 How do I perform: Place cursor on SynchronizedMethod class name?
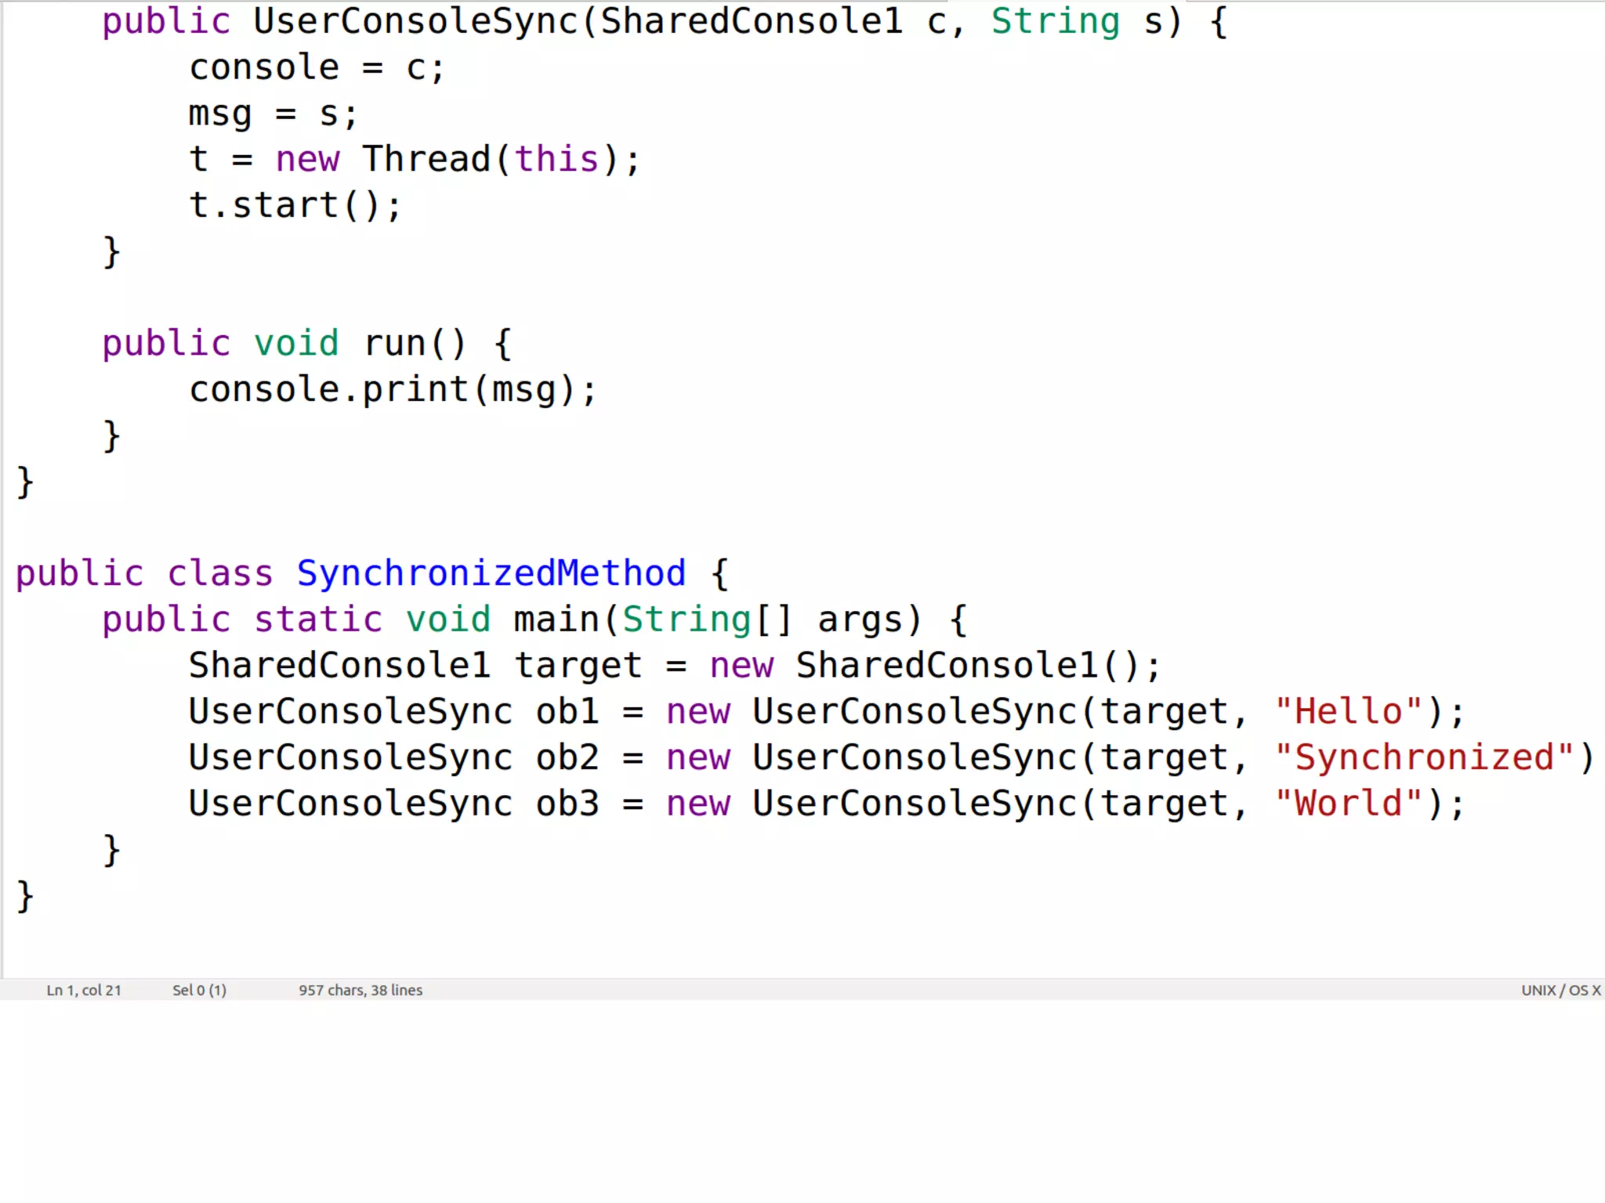pyautogui.click(x=491, y=573)
